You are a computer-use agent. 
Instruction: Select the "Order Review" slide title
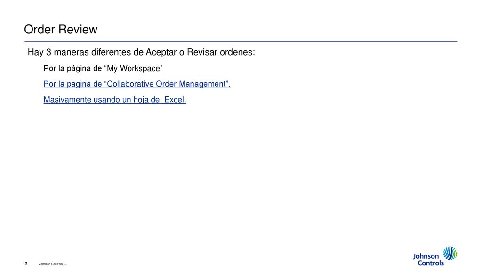pos(61,30)
